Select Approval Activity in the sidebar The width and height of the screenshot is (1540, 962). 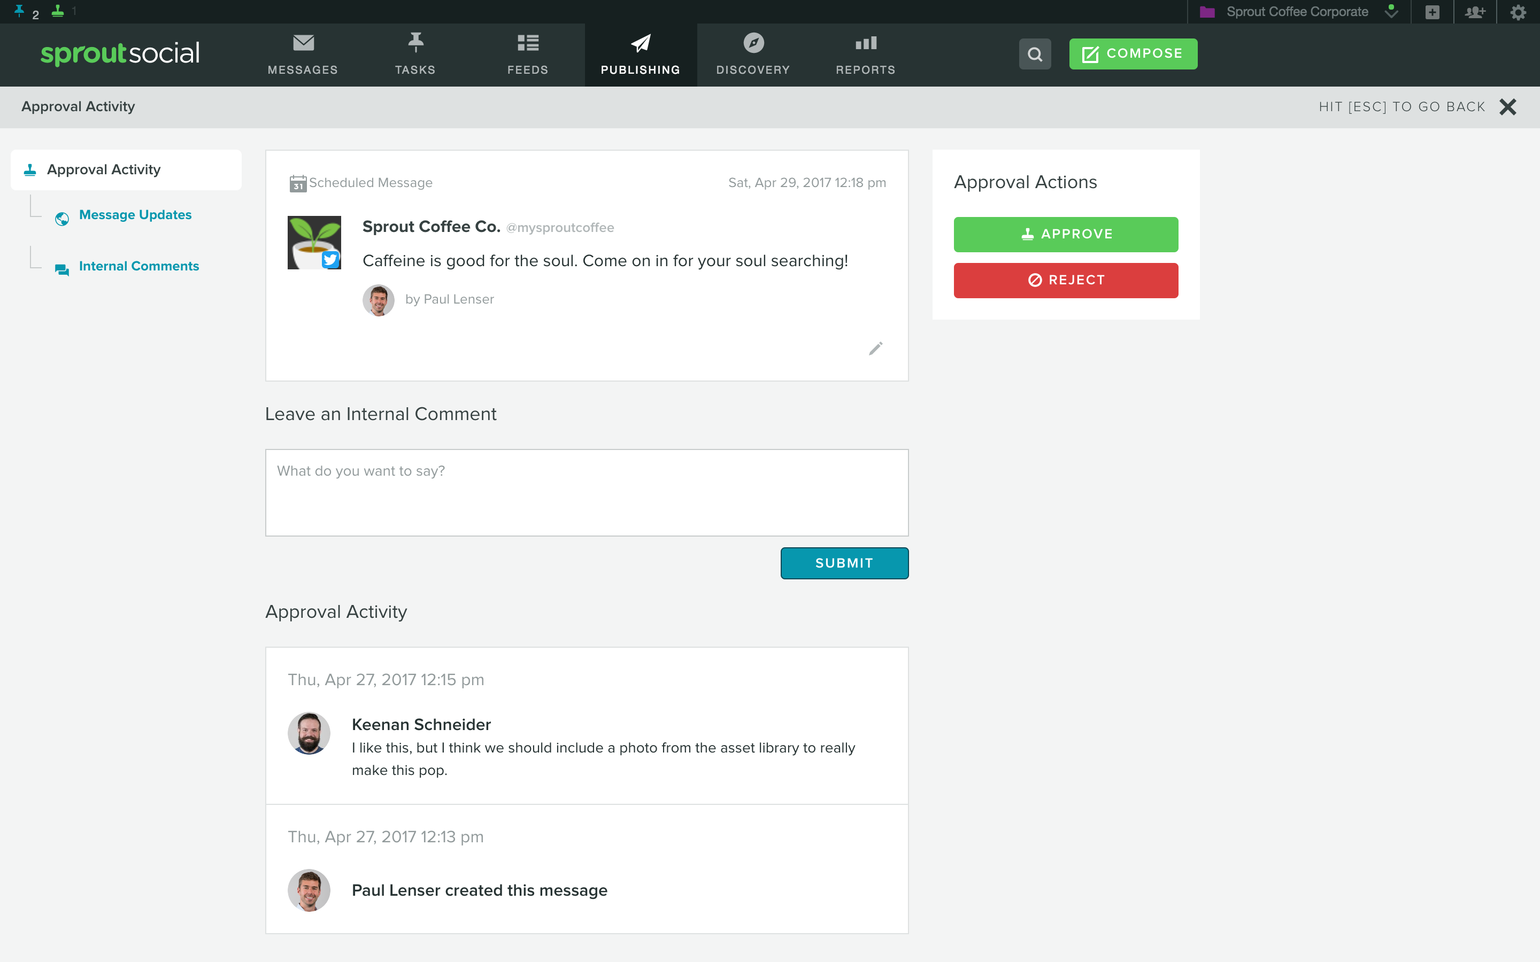coord(126,170)
